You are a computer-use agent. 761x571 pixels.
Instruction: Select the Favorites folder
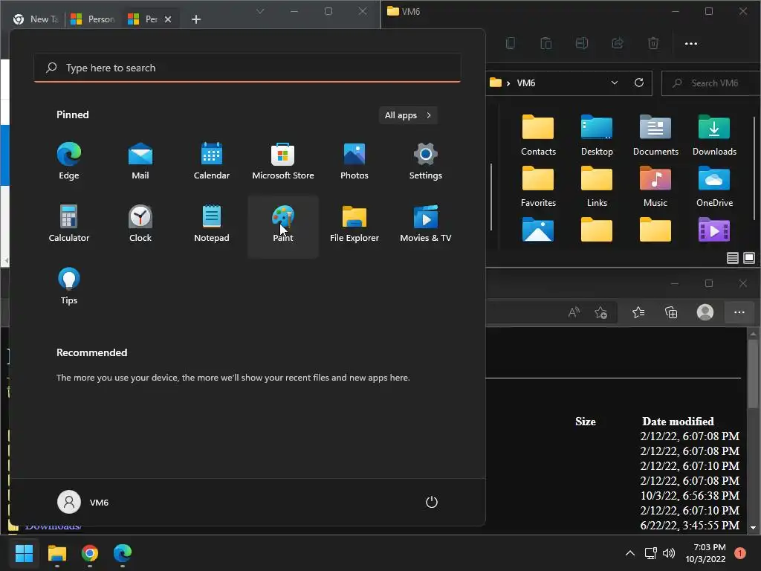tap(538, 187)
